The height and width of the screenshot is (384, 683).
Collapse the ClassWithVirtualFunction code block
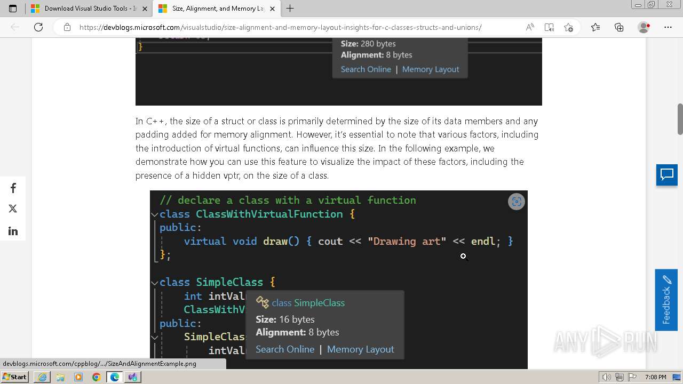[155, 214]
